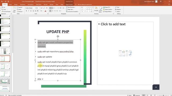Click the Reset slide button
The width and height of the screenshot is (172, 96).
19,9
